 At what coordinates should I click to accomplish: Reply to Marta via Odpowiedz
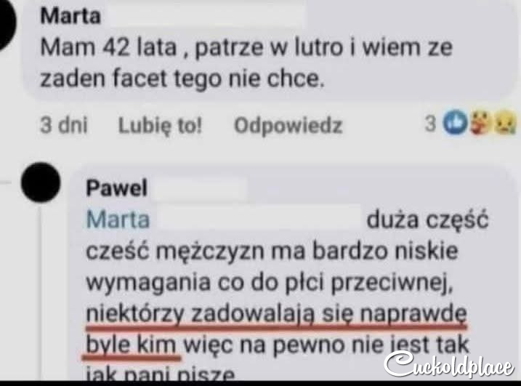tap(288, 126)
